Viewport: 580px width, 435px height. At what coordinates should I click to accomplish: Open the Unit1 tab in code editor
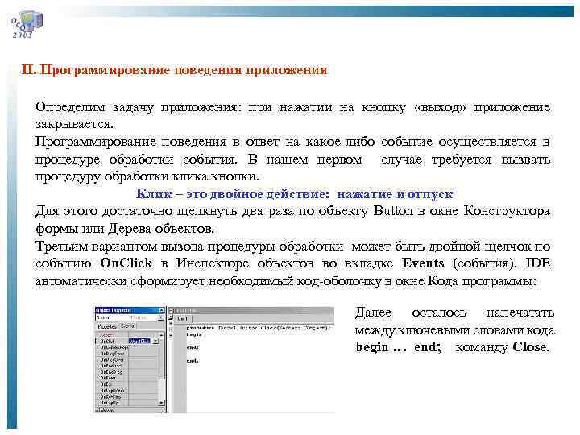coord(182,318)
